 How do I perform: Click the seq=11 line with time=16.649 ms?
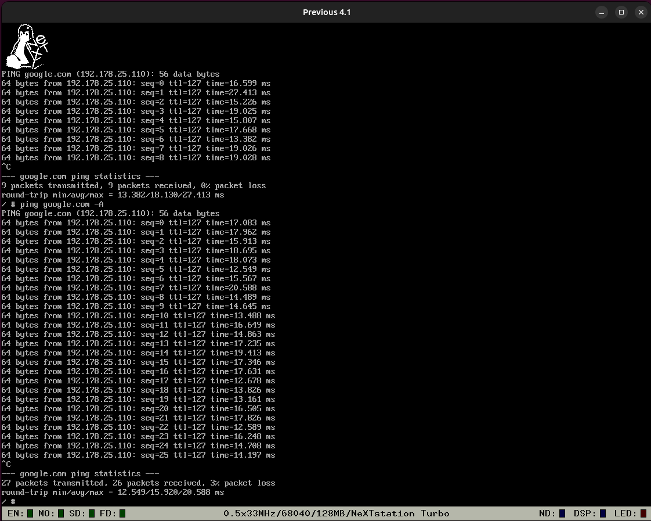(138, 325)
